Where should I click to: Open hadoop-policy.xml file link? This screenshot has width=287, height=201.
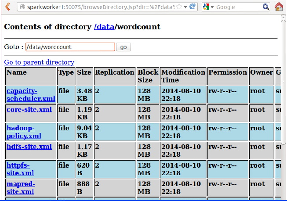(x=24, y=132)
